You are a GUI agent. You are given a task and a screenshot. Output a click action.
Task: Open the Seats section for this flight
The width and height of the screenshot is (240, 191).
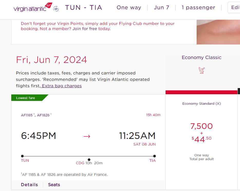click(x=54, y=185)
